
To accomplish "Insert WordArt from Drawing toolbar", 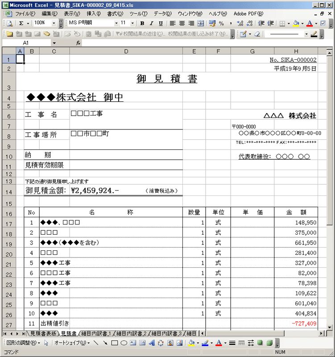I will (151, 343).
